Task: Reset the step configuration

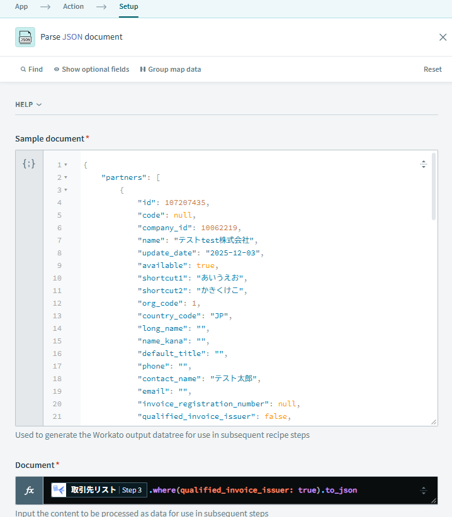Action: (x=432, y=69)
